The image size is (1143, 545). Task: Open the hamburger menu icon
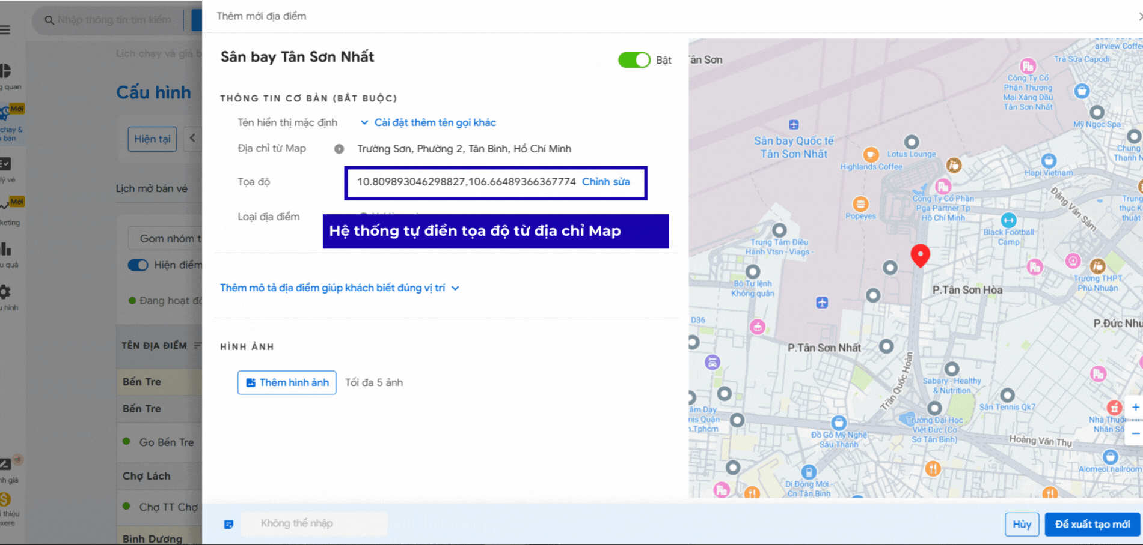click(5, 30)
